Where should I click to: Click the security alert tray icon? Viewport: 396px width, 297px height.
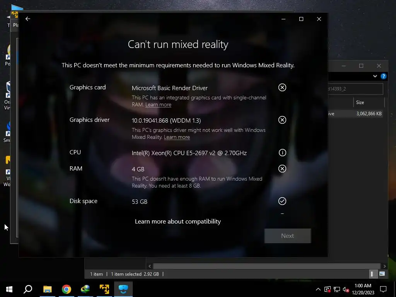click(x=328, y=289)
